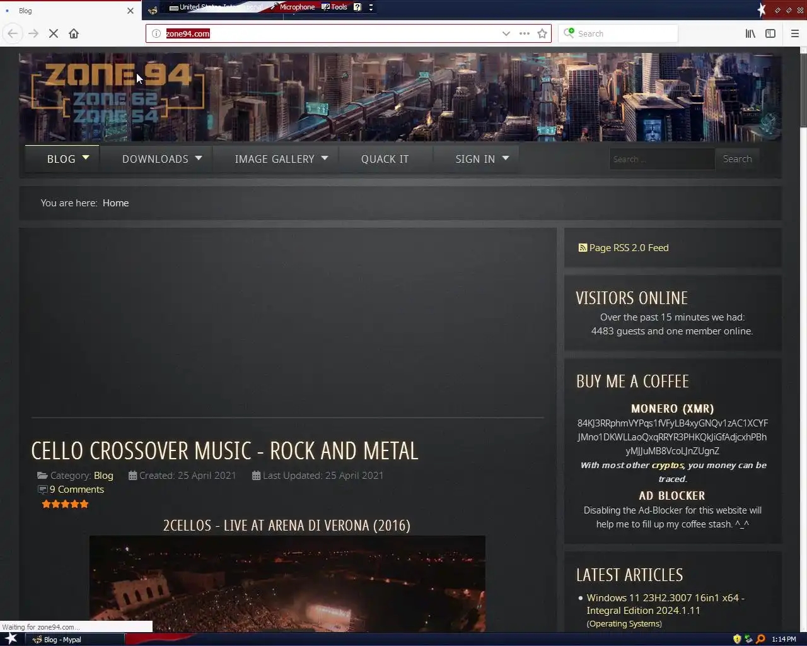Play the 2Cellos Arena di Verona video
Image resolution: width=807 pixels, height=646 pixels.
click(x=287, y=584)
